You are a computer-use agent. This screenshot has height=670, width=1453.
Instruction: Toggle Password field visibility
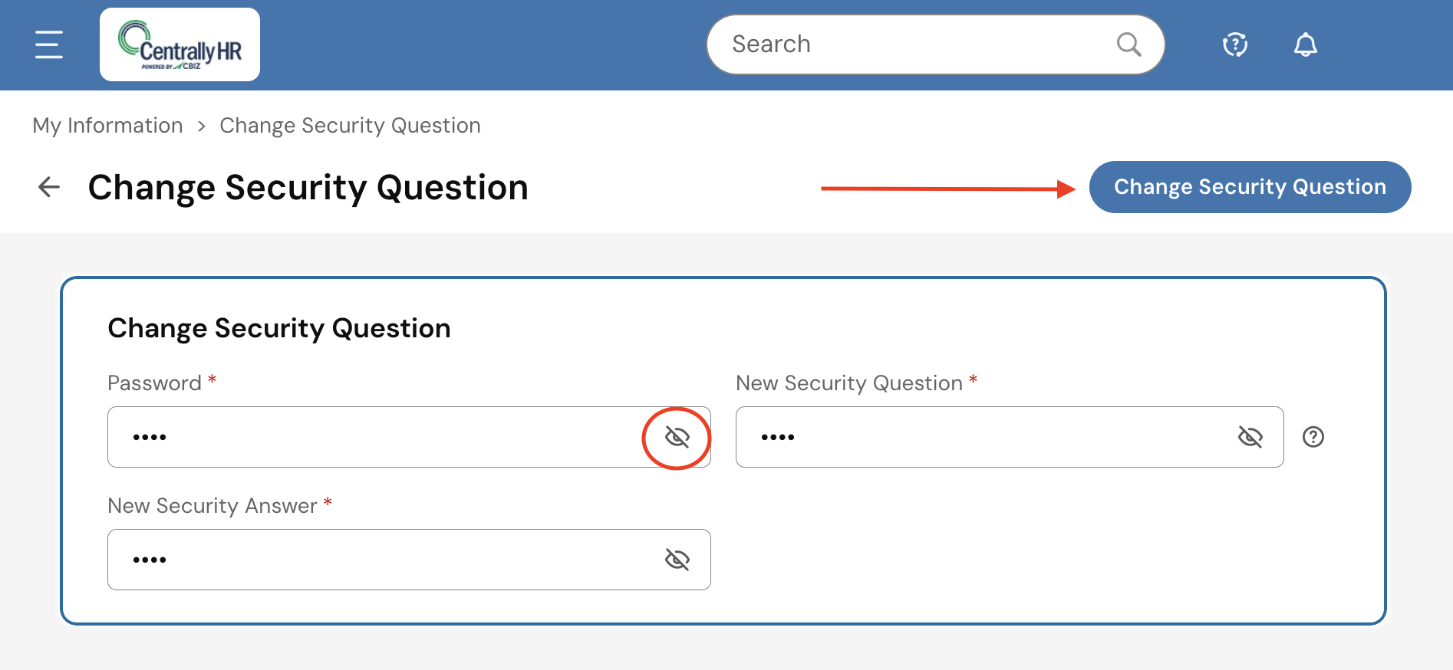tap(677, 437)
